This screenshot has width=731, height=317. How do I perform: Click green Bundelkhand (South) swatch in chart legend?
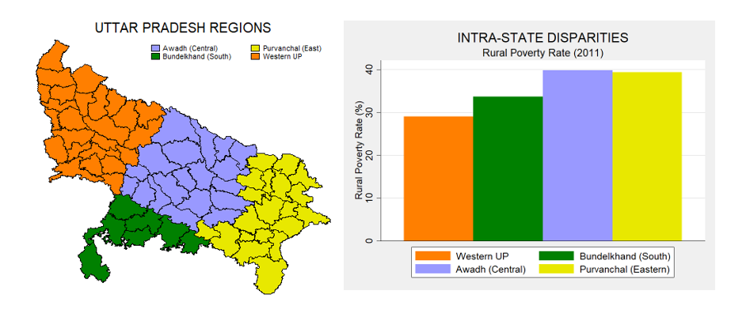[555, 256]
